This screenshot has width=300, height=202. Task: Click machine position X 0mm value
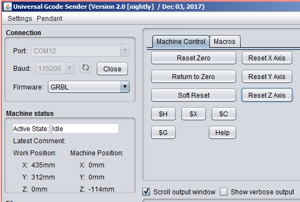[96, 165]
